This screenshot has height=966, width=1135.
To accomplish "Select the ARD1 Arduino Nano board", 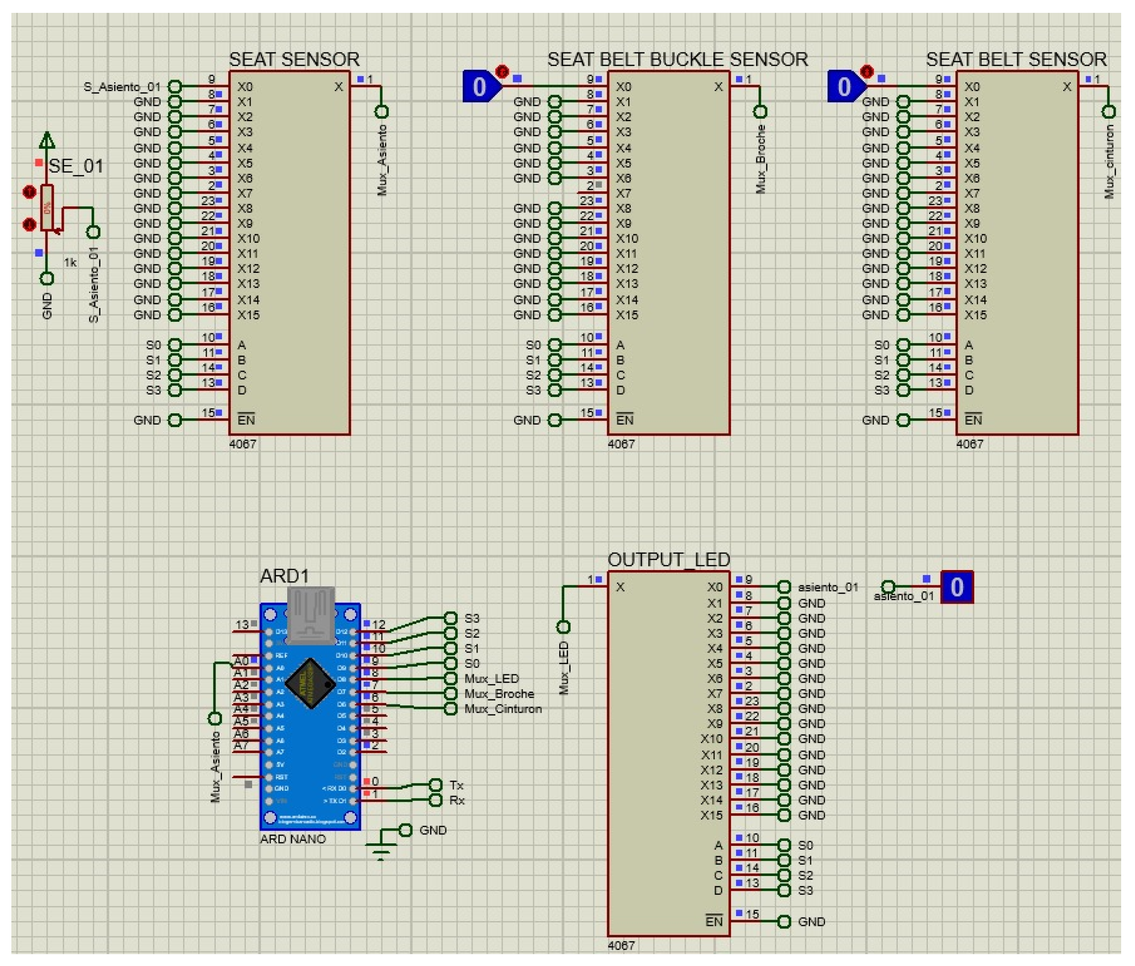I will [x=309, y=734].
